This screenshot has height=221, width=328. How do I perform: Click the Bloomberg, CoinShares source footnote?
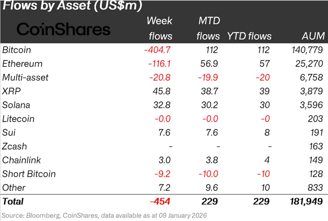tap(104, 215)
